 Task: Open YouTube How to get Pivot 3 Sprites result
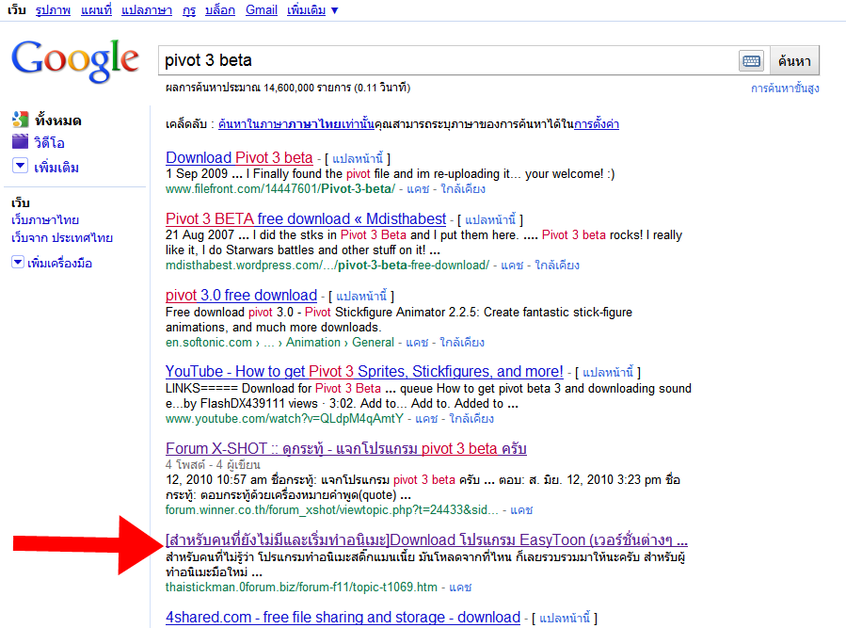tap(364, 372)
